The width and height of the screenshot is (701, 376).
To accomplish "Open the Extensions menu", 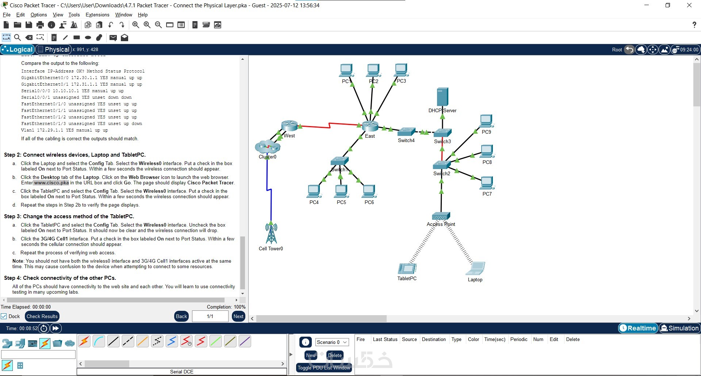I will 97,15.
